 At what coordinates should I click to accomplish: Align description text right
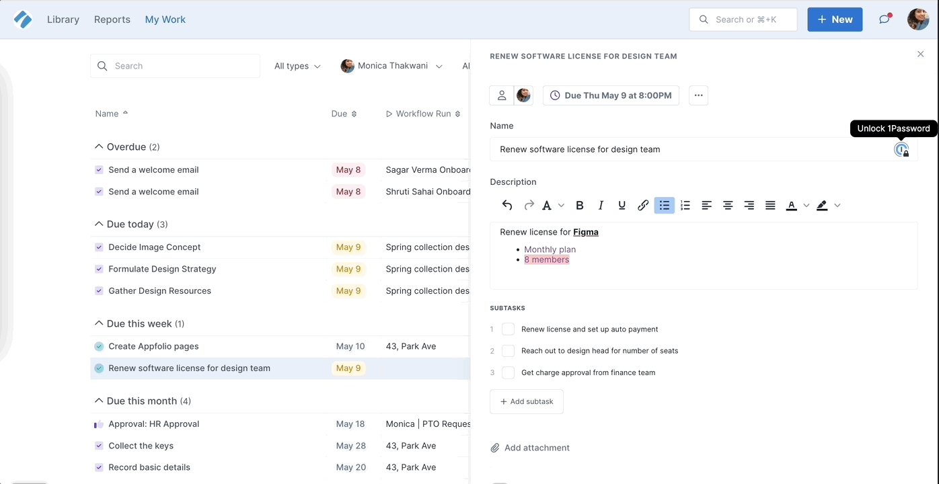749,206
